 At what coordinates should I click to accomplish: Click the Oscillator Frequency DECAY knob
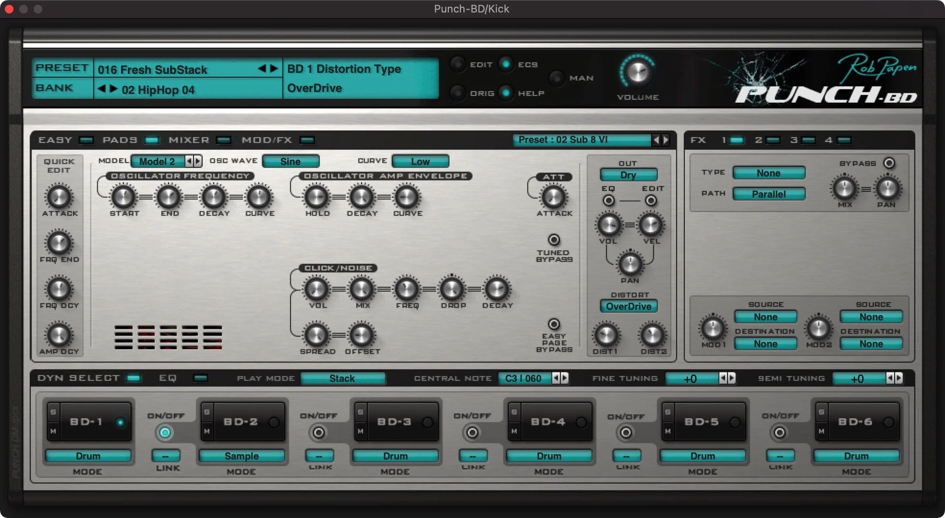pyautogui.click(x=214, y=197)
